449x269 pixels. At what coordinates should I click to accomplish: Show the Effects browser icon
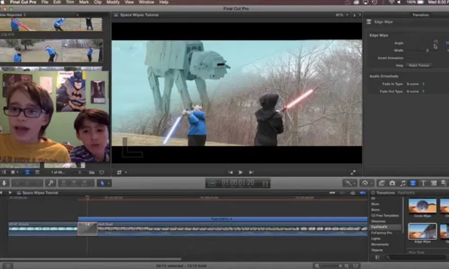pyautogui.click(x=382, y=183)
